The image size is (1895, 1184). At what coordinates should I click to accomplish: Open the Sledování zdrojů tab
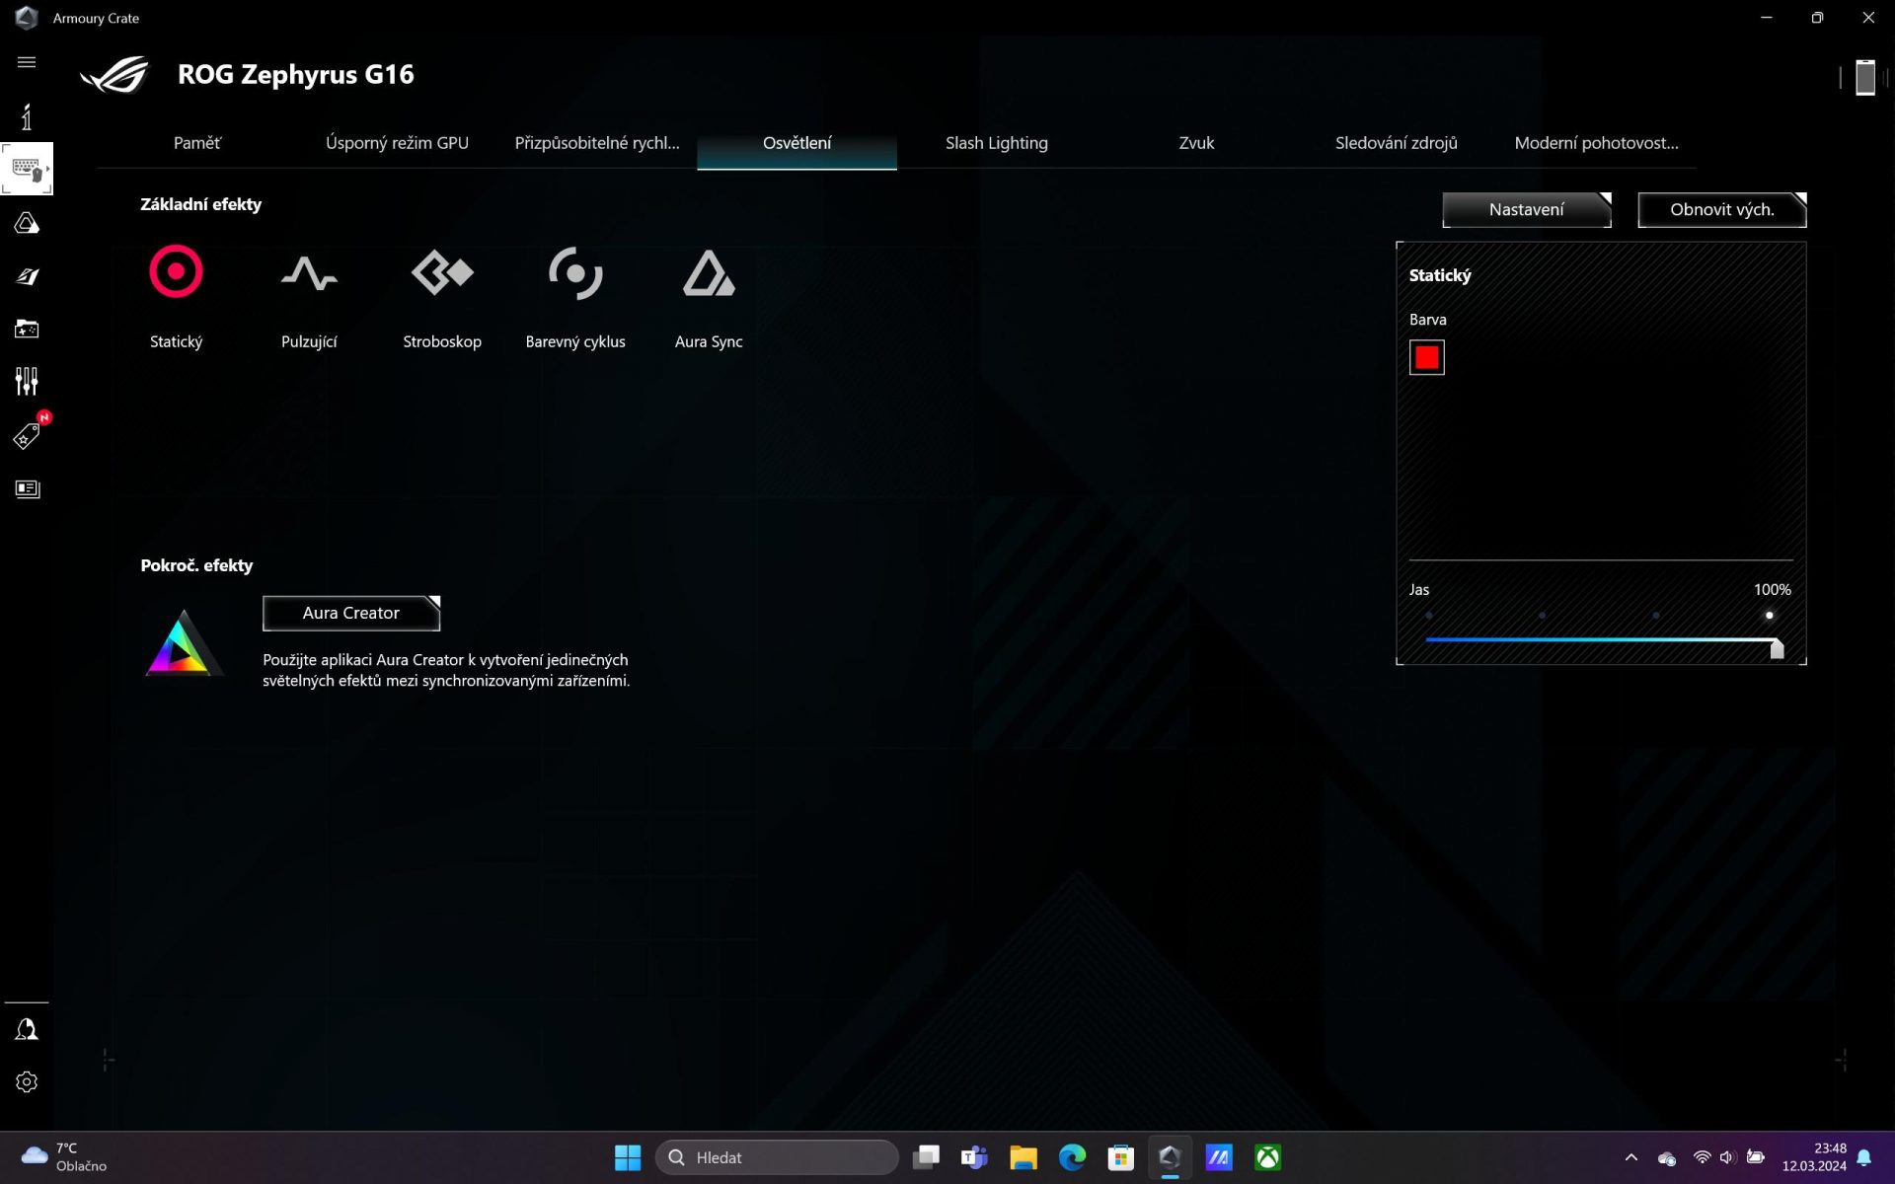point(1396,143)
